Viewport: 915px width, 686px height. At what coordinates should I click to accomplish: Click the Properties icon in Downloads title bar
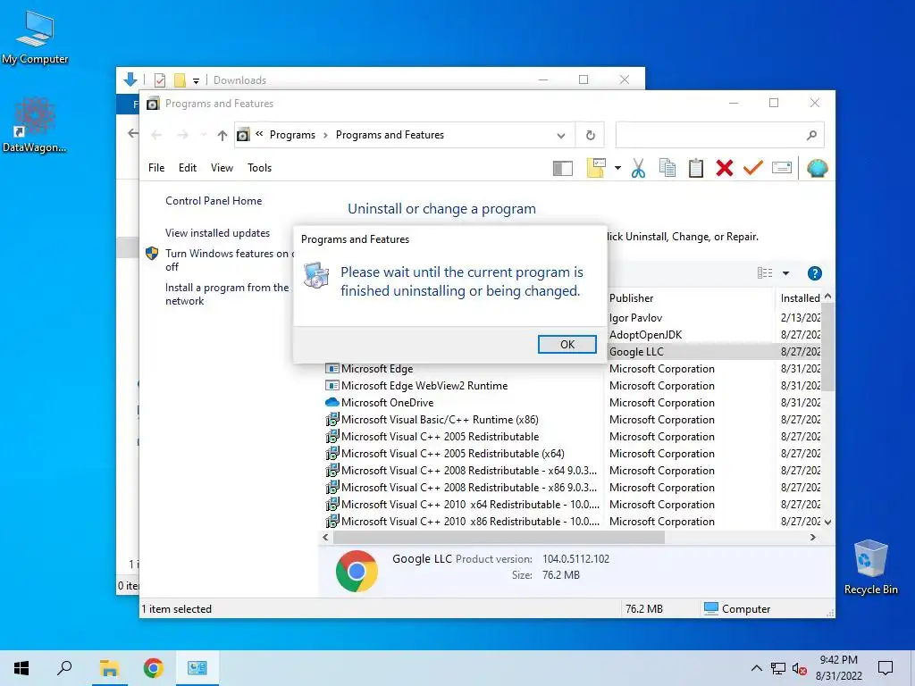pos(159,79)
